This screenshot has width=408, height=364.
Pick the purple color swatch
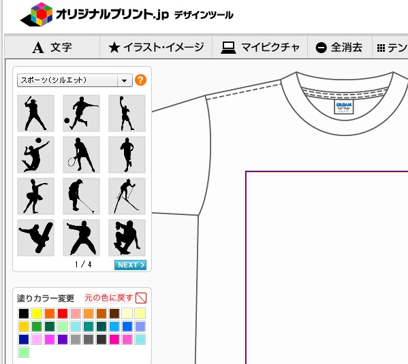tap(63, 340)
